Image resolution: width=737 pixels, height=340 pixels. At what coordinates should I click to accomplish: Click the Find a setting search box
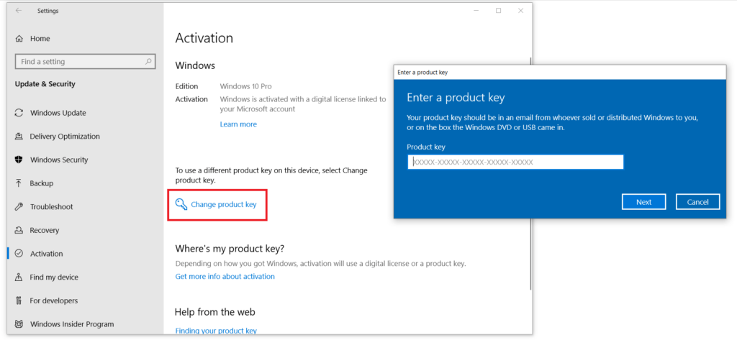(85, 62)
